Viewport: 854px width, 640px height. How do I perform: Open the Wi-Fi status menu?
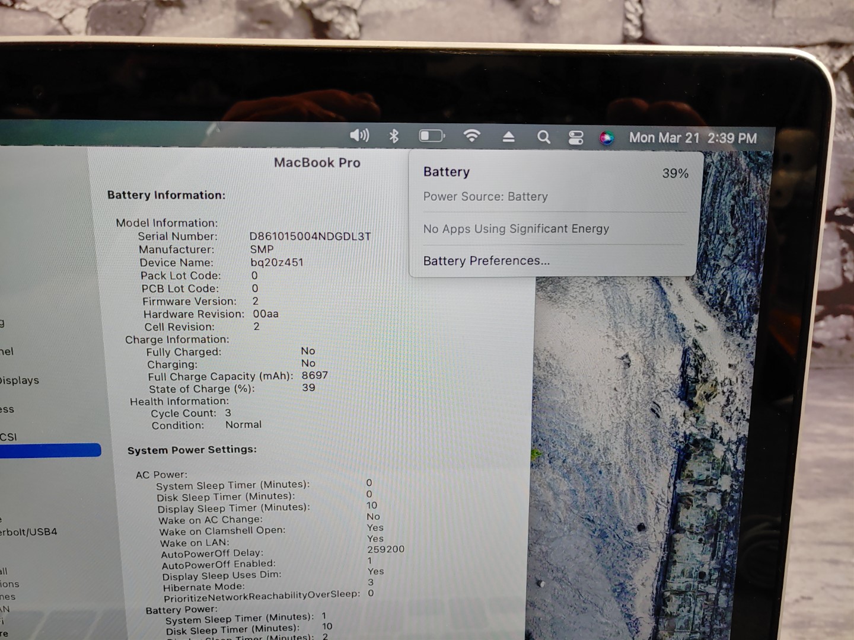[x=471, y=136]
